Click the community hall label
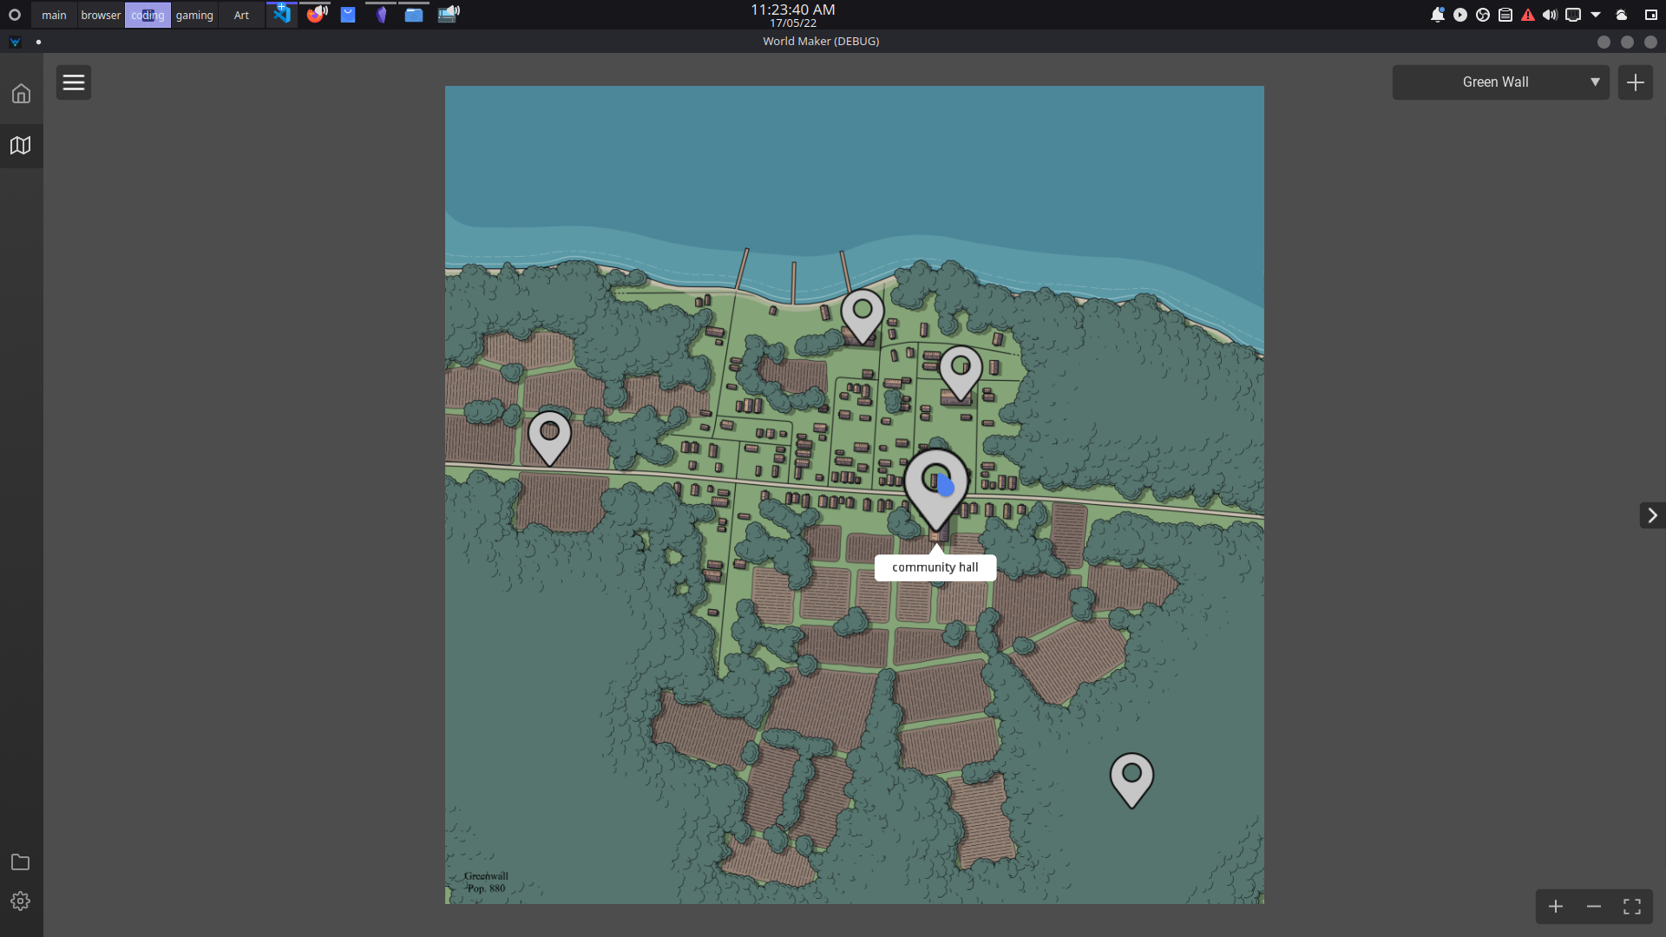The width and height of the screenshot is (1666, 937). 935,567
